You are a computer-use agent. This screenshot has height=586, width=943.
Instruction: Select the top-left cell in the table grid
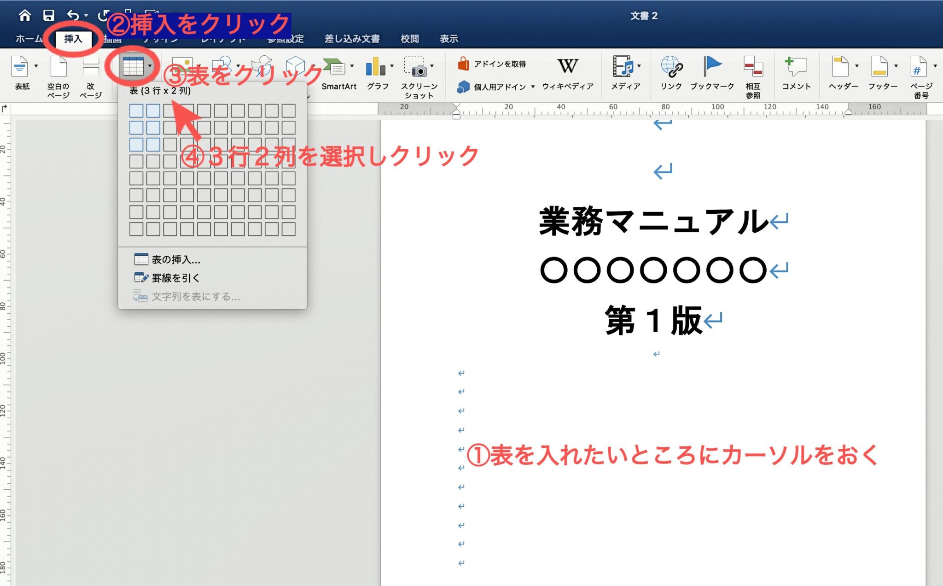(x=137, y=110)
